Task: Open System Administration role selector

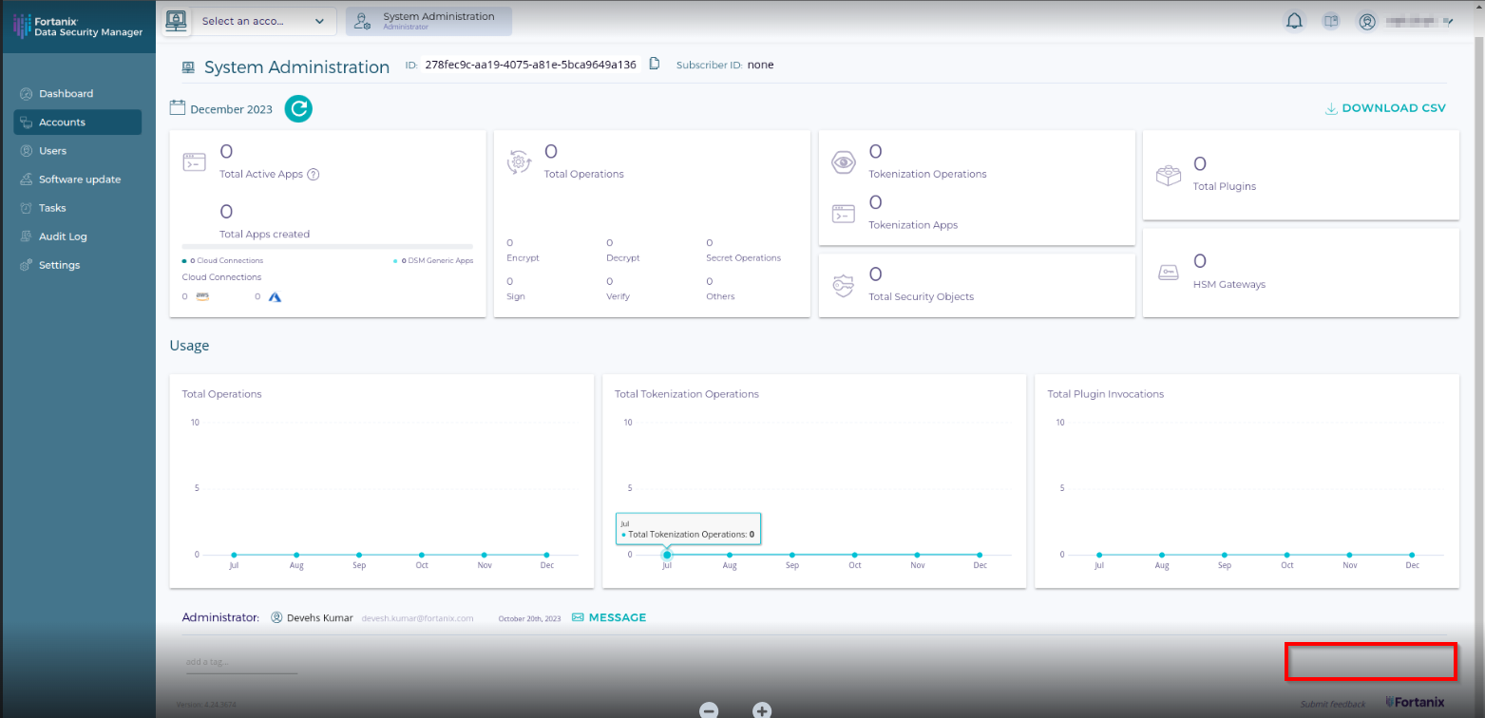Action: coord(428,21)
